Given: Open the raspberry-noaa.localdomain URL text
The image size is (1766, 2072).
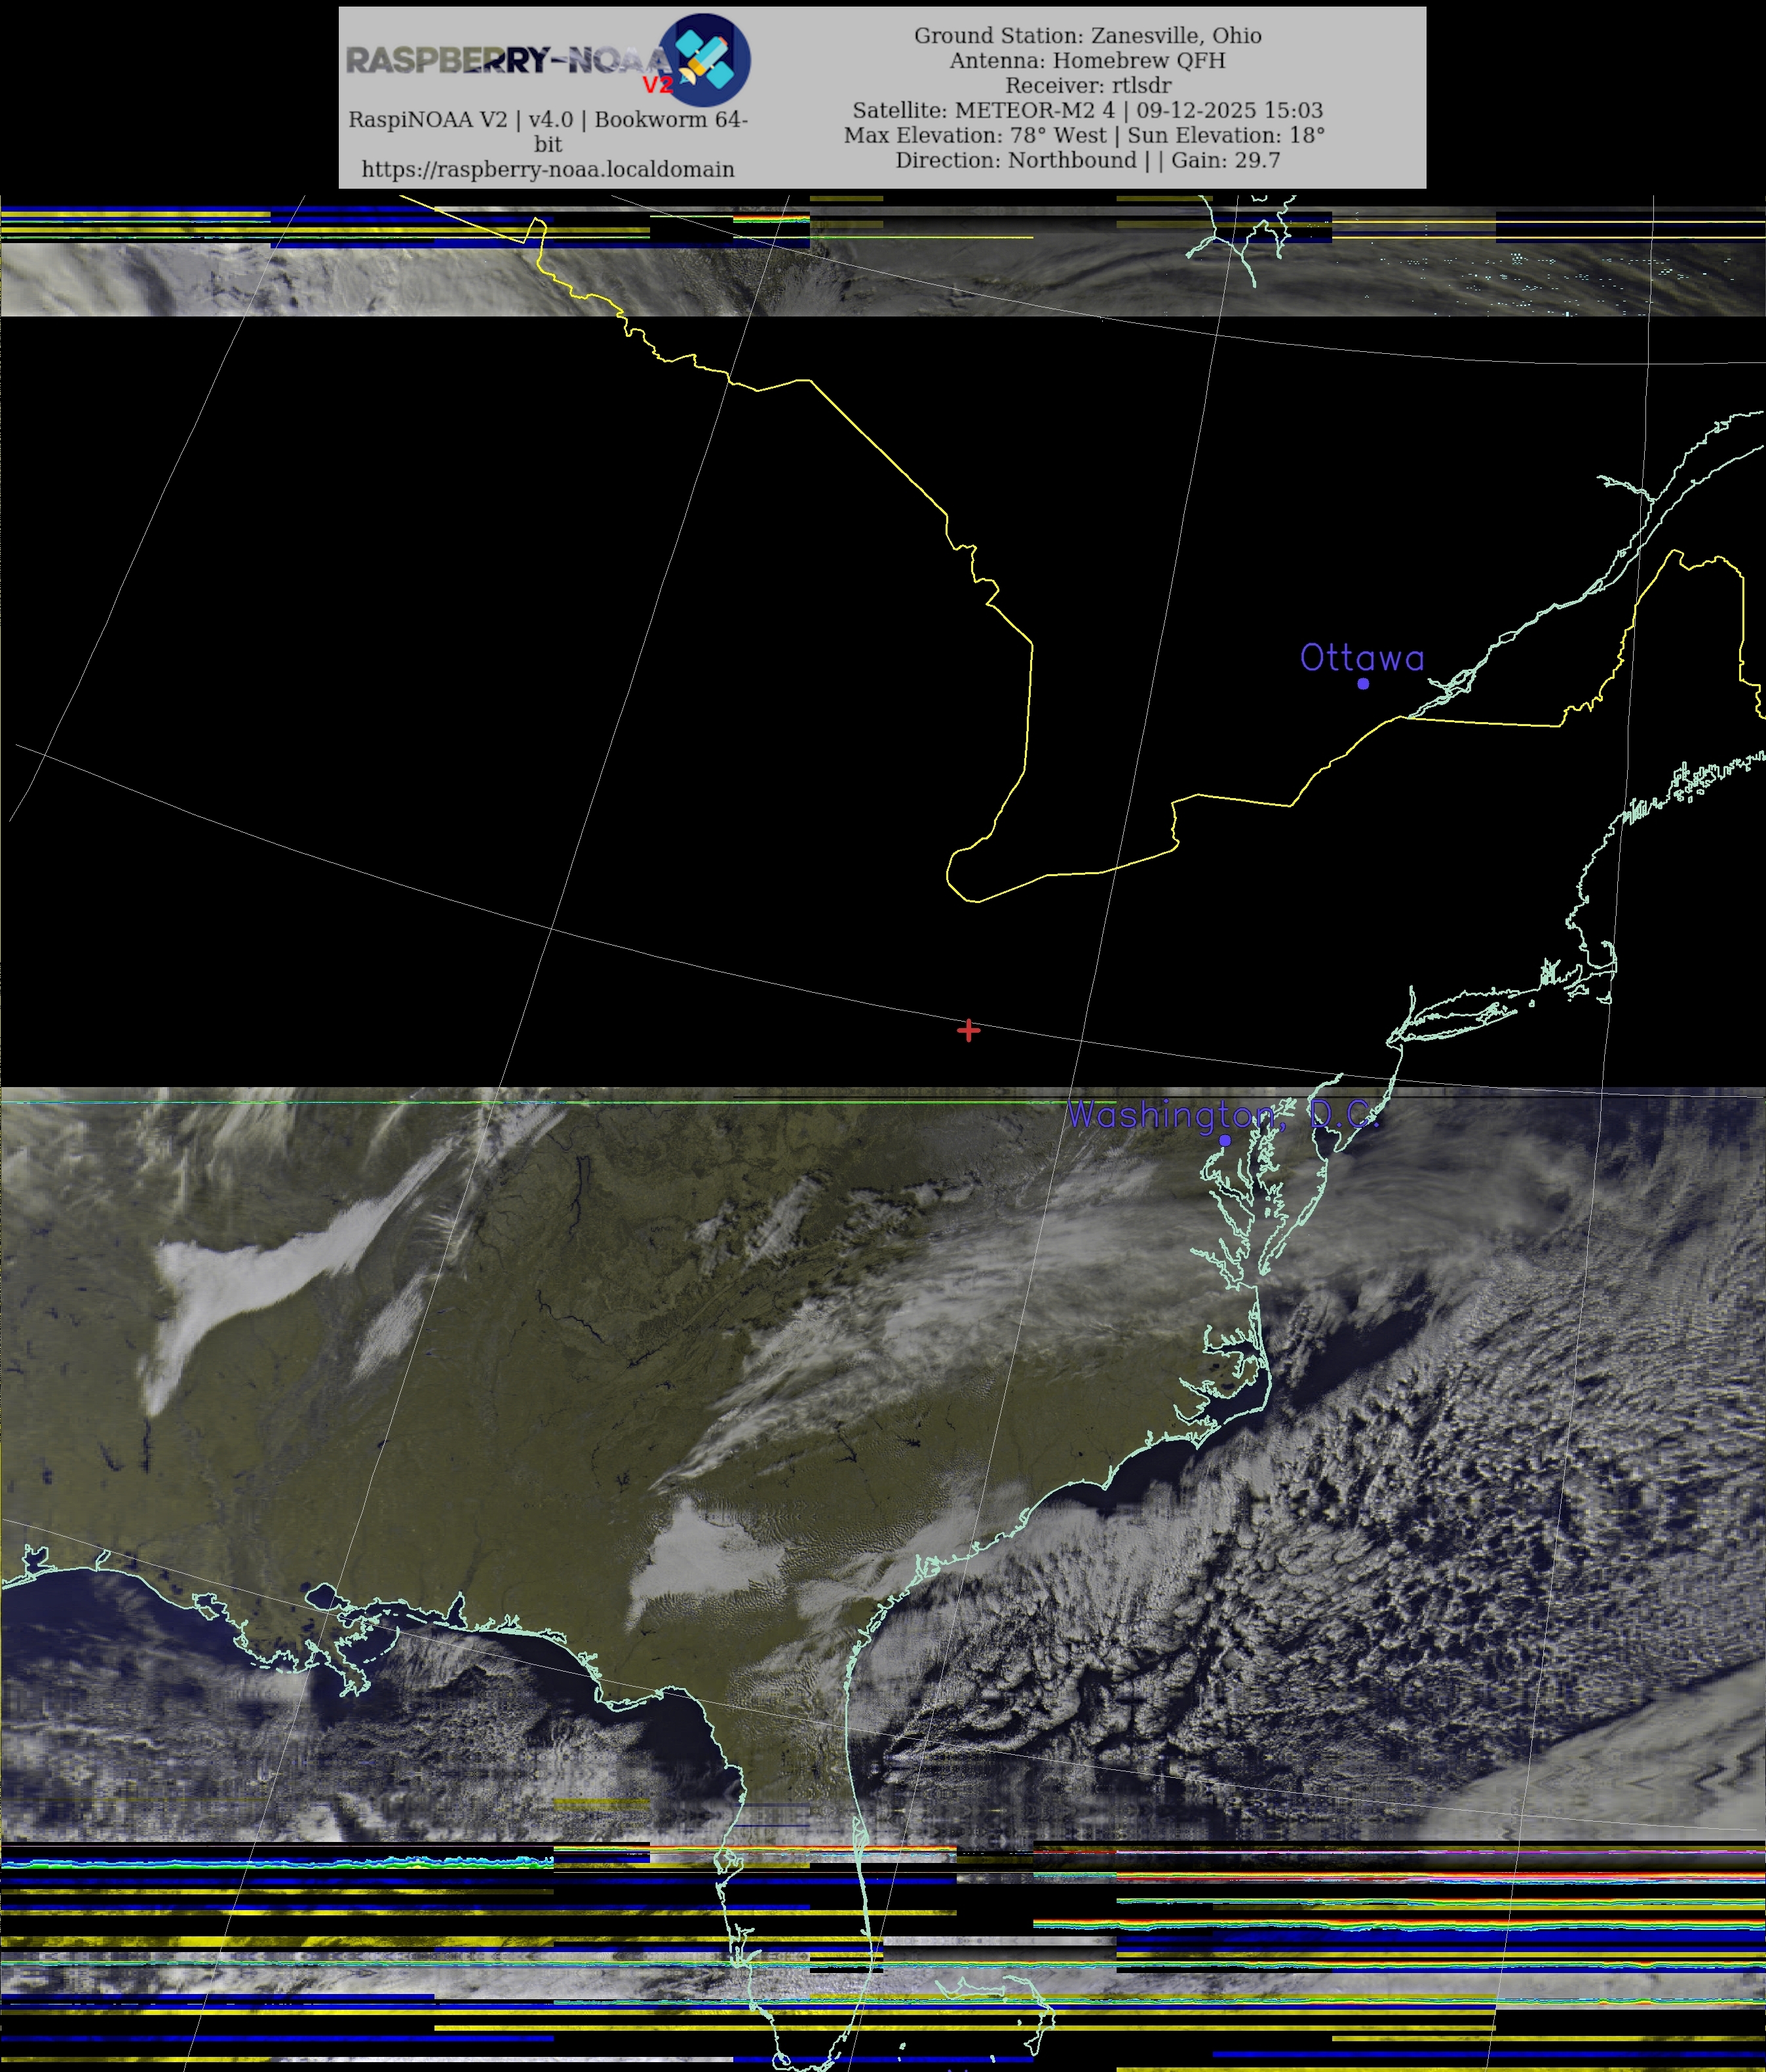Looking at the screenshot, I should coord(547,169).
